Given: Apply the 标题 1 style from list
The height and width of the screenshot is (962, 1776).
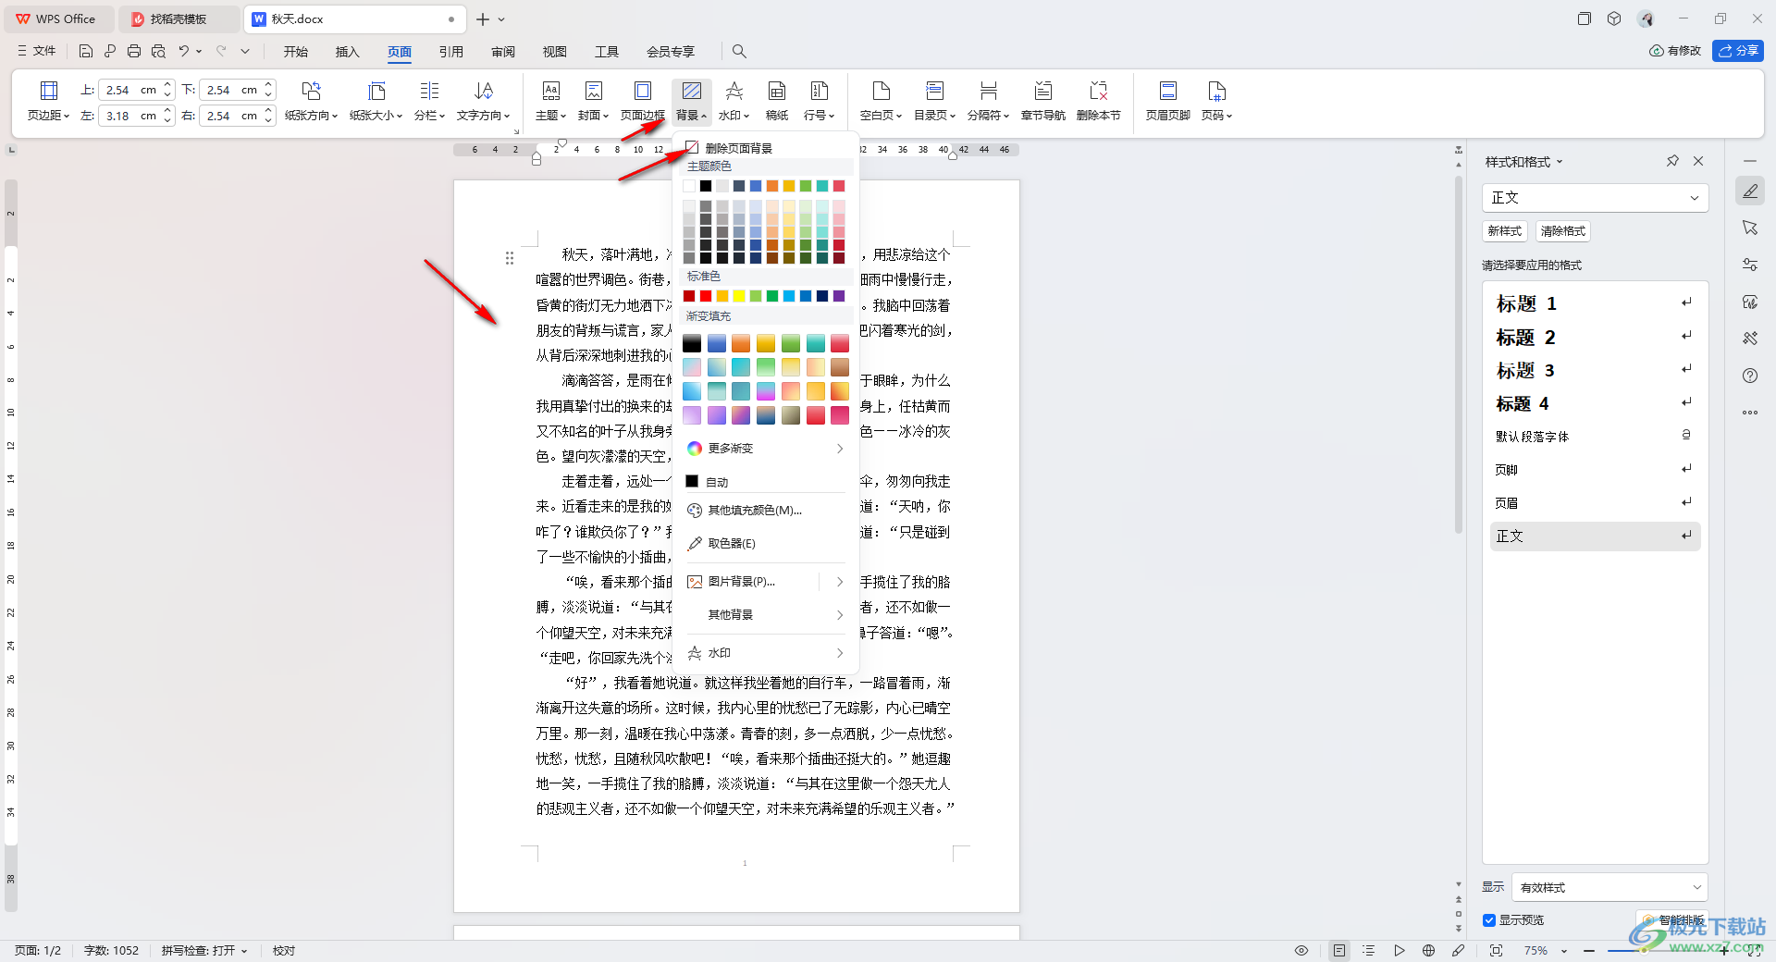Looking at the screenshot, I should [1595, 303].
